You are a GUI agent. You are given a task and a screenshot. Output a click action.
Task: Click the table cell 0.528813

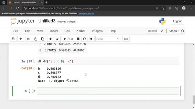tap(65, 50)
